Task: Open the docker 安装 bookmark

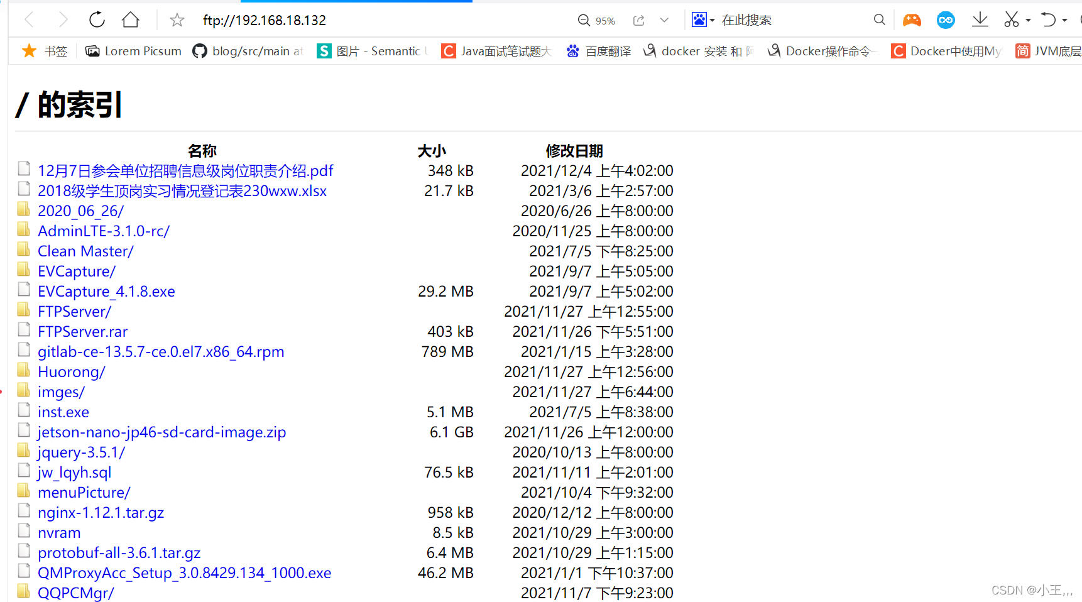Action: click(697, 51)
